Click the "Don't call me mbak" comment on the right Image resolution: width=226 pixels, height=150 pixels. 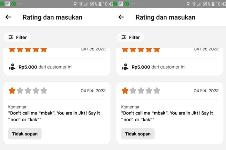167,116
